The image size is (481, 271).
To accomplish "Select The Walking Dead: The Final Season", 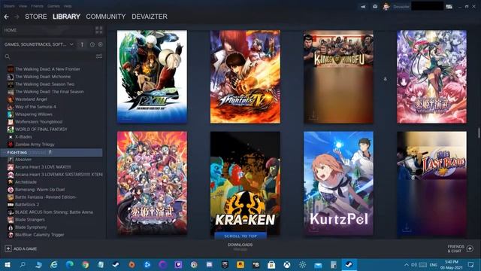I will point(50,92).
